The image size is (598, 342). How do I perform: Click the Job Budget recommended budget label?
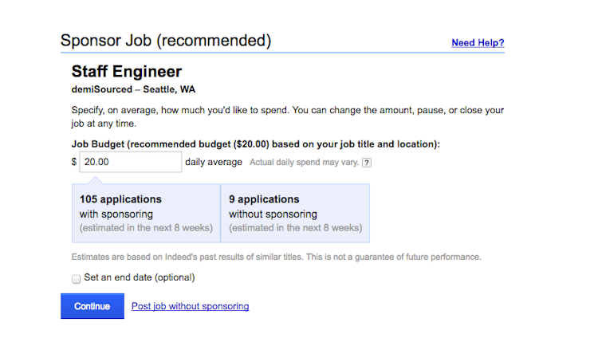coord(255,144)
